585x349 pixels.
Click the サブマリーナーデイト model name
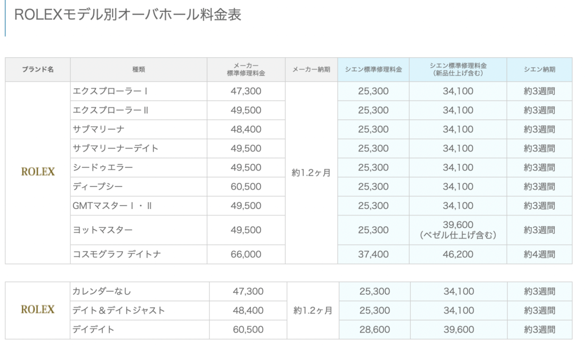(x=115, y=149)
